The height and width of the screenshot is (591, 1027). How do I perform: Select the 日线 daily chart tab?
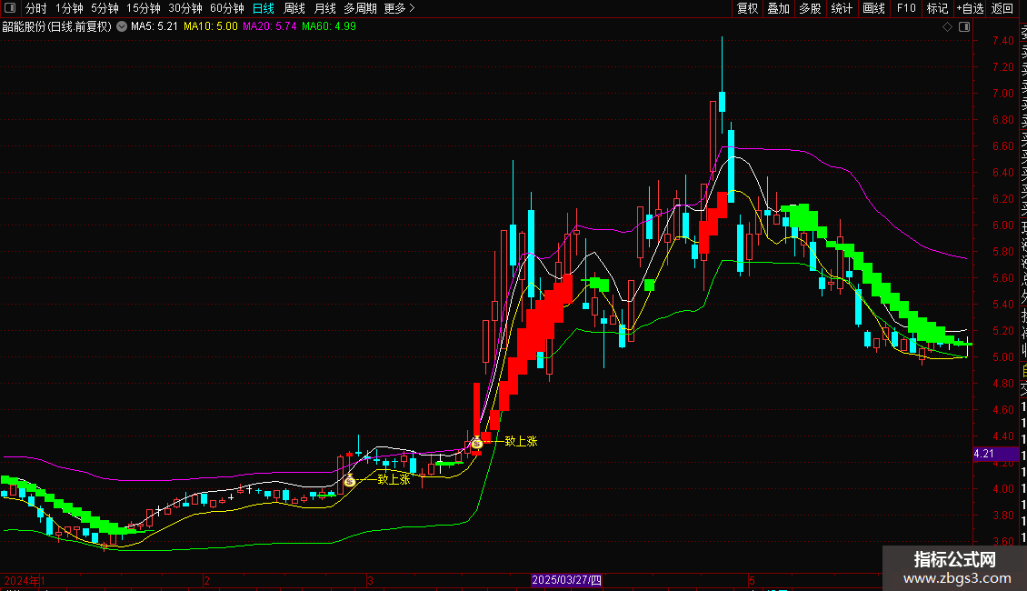tap(264, 8)
